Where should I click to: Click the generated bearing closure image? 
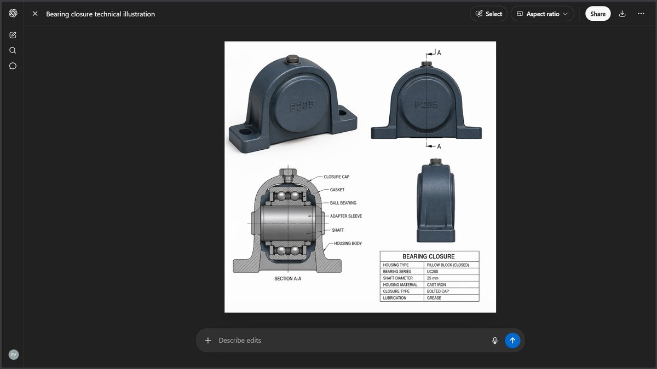[360, 177]
